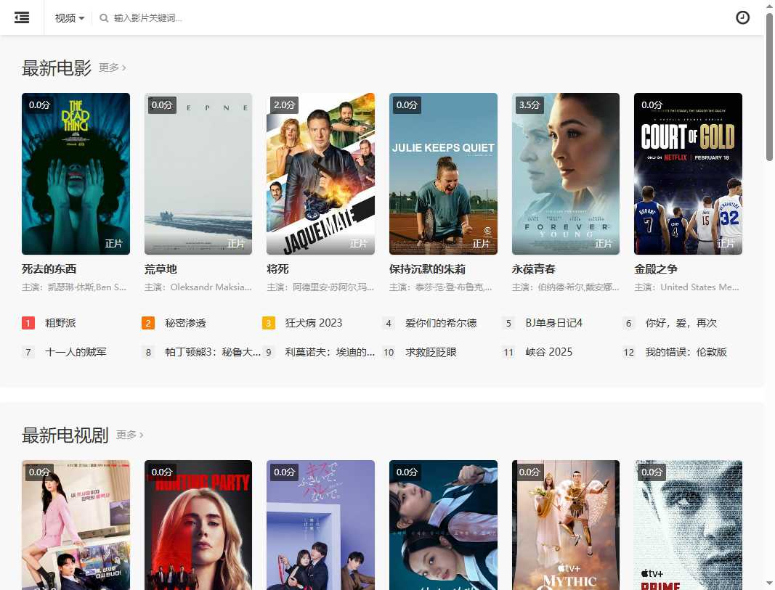Open the 荒草地 movie title link
Screen dimensions: 775x590
(161, 269)
